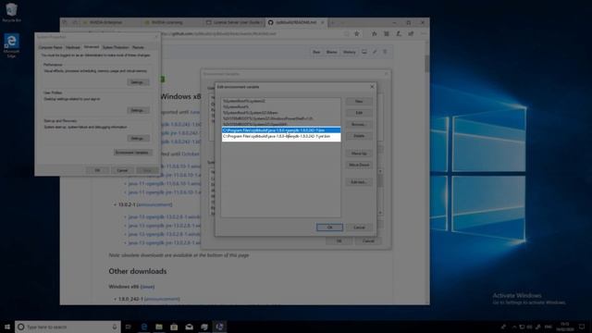Click Performance Settings button
This screenshot has height=333, width=592.
(x=138, y=82)
